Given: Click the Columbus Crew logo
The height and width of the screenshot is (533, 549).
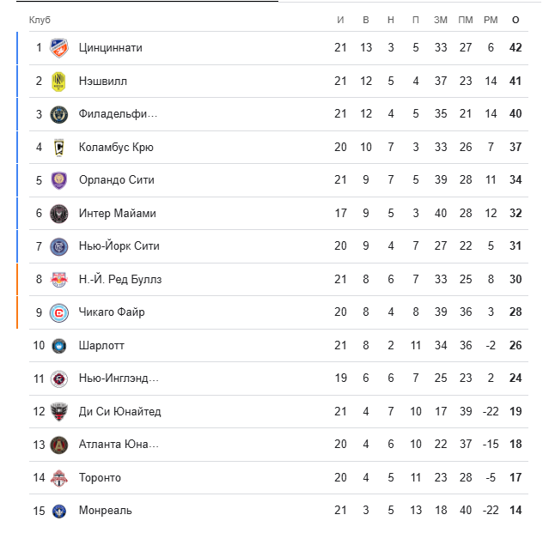Looking at the screenshot, I should (x=58, y=148).
